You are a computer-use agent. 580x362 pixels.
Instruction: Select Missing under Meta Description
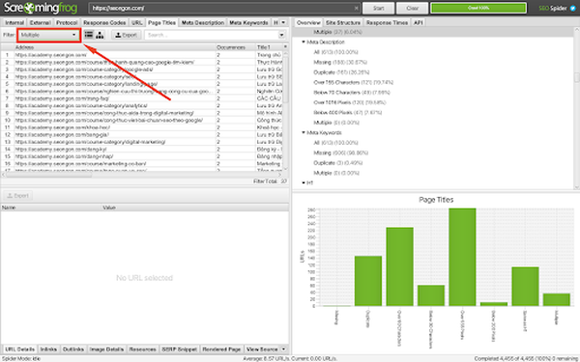click(340, 63)
